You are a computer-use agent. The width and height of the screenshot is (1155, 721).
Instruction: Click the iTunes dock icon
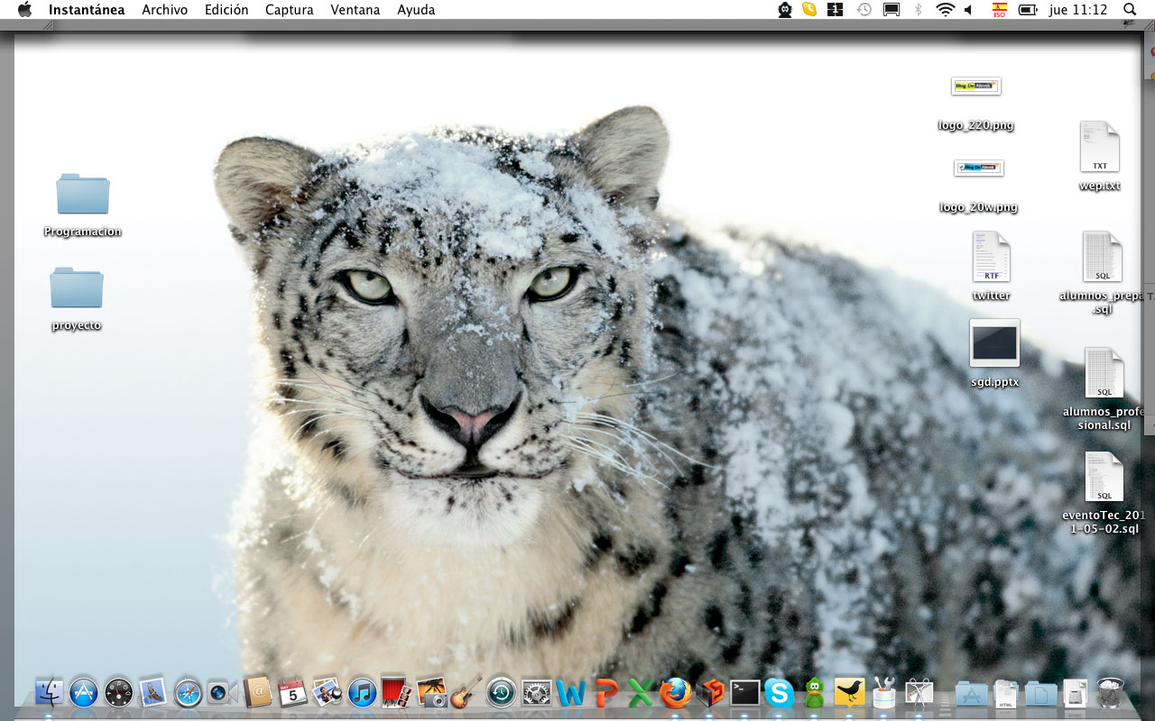coord(362,692)
